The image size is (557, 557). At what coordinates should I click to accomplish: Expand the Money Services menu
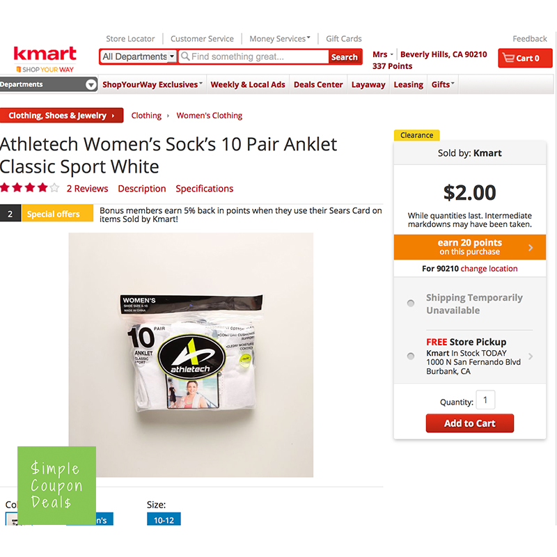click(x=280, y=39)
